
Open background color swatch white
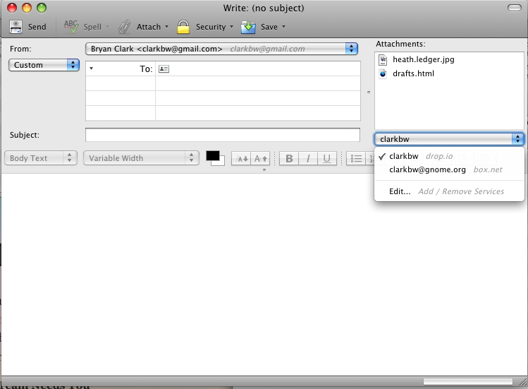[x=221, y=162]
